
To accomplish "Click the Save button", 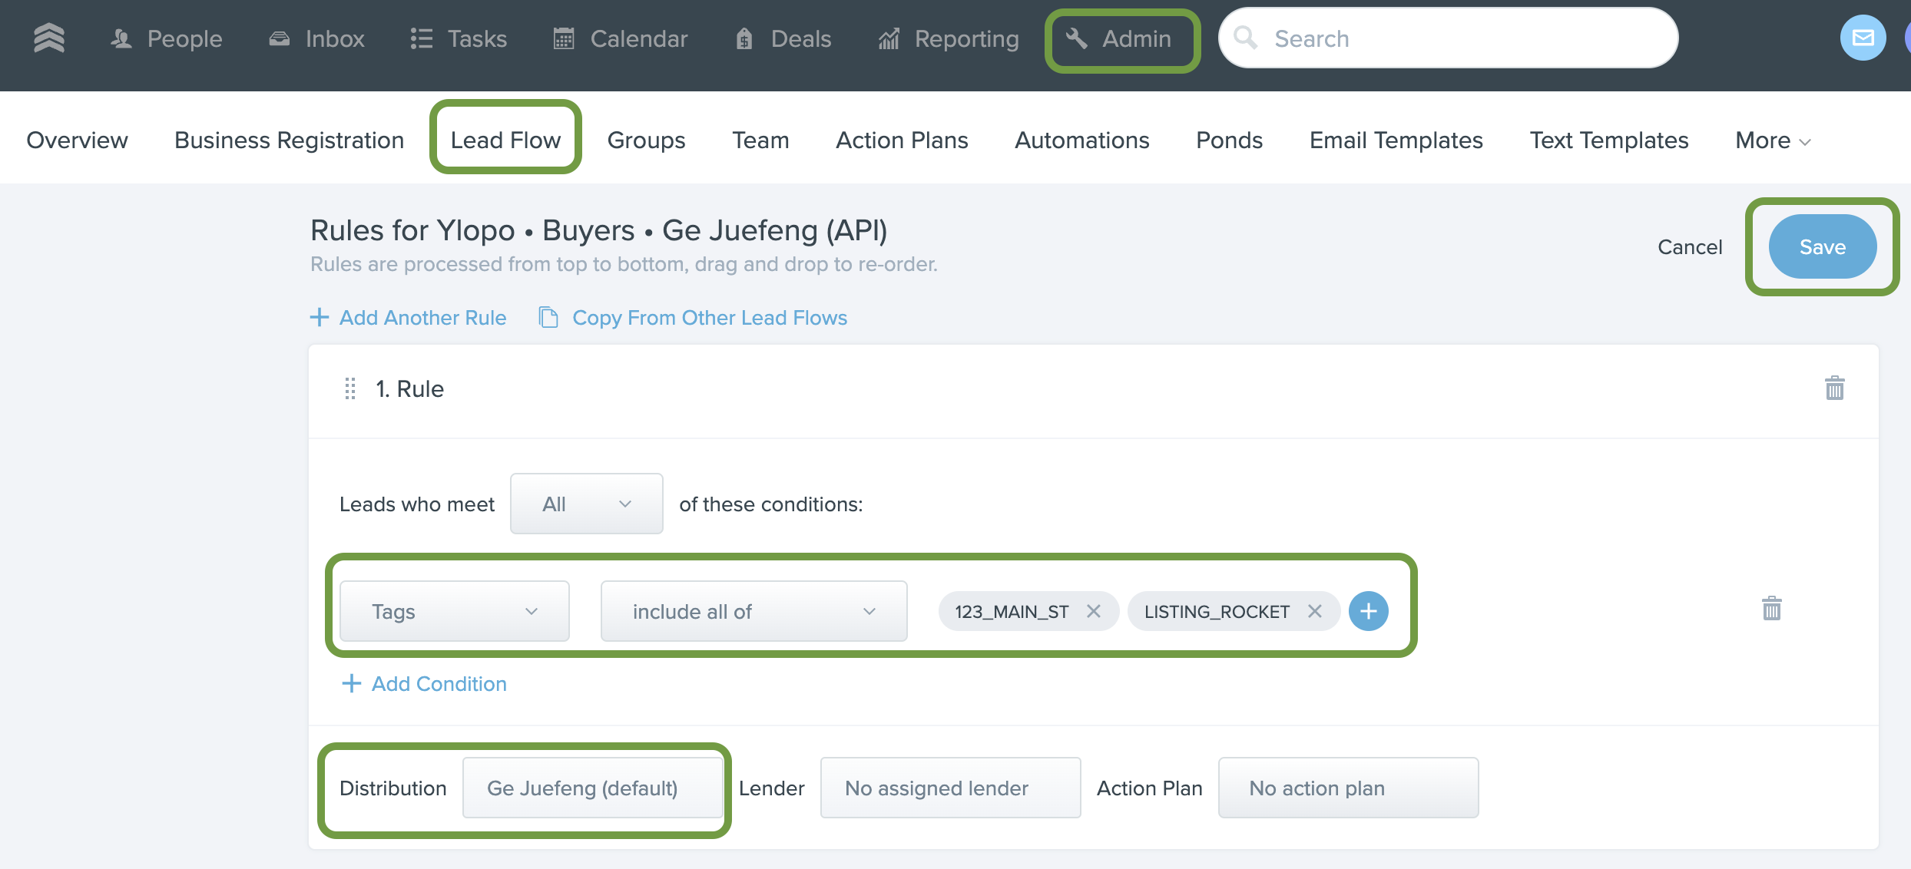I will (x=1822, y=246).
